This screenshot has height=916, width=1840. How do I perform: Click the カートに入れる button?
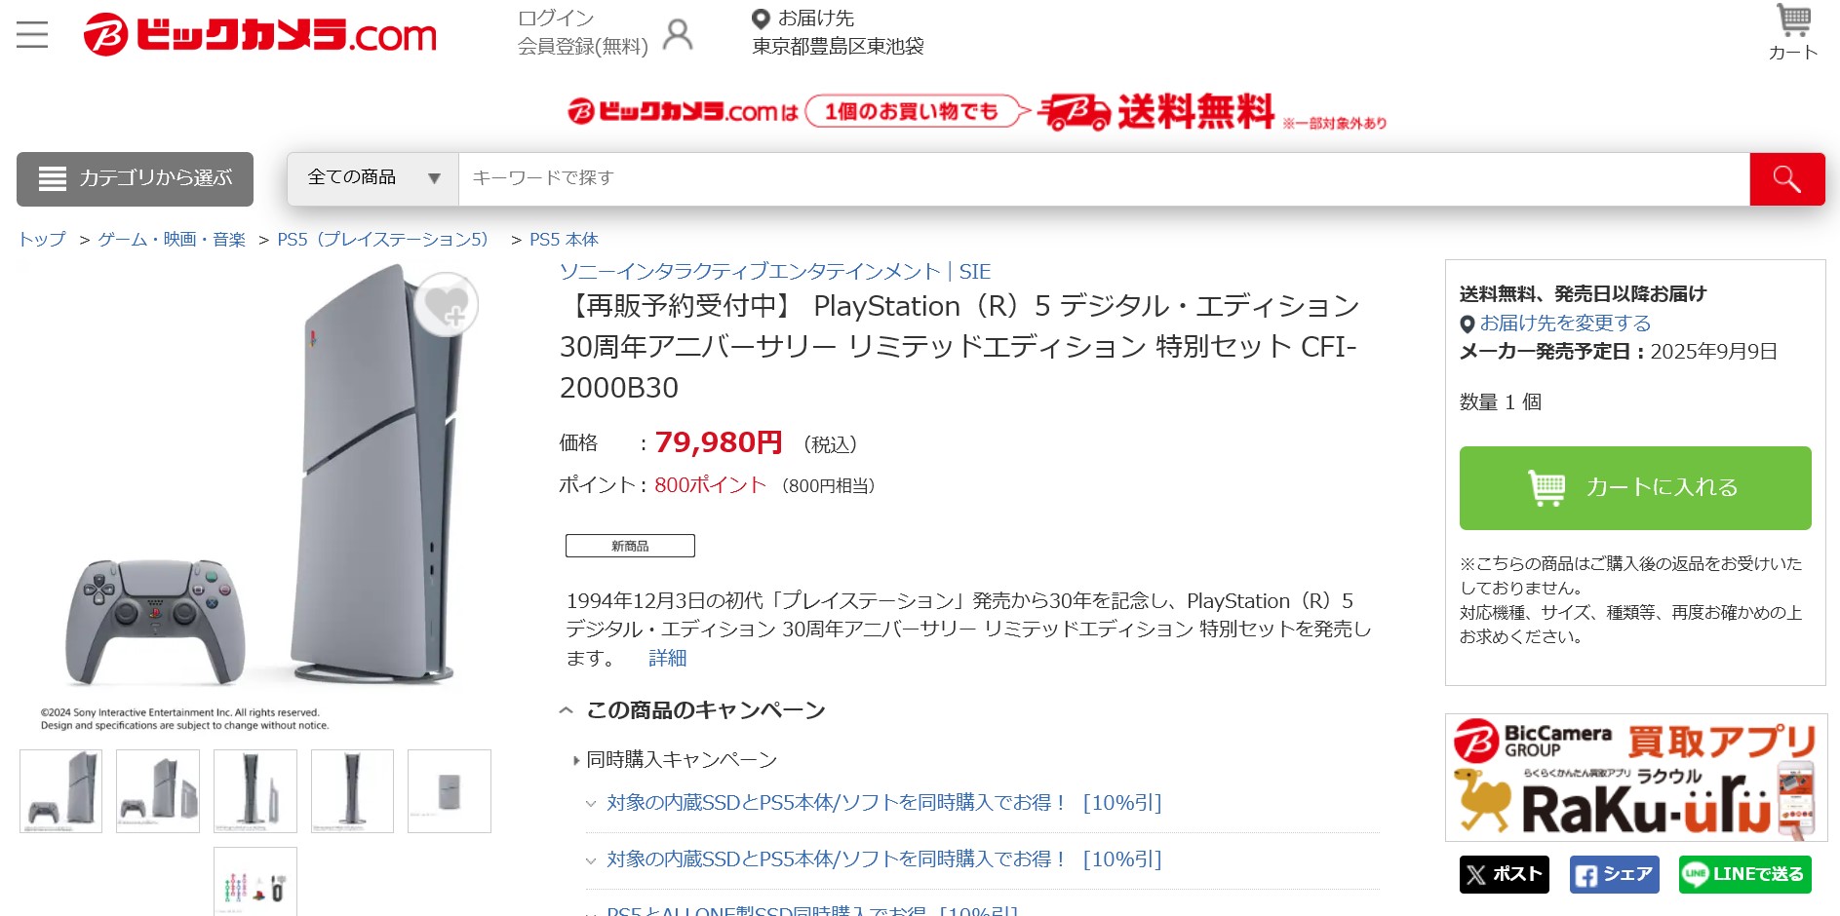coord(1635,488)
